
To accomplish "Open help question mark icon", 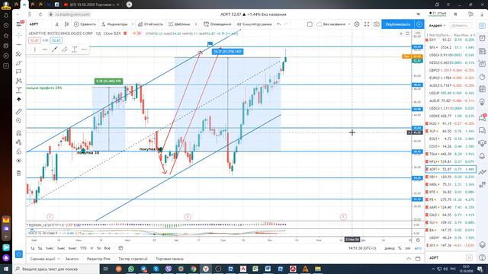I will (482, 257).
